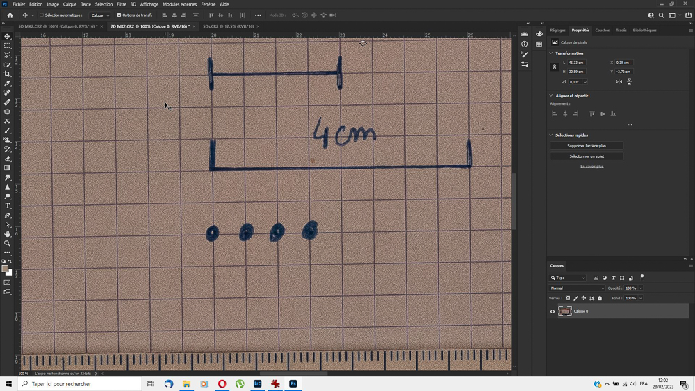Screen dimensions: 695x391
Task: Filter layers by pixel layers icon
Action: pos(596,278)
